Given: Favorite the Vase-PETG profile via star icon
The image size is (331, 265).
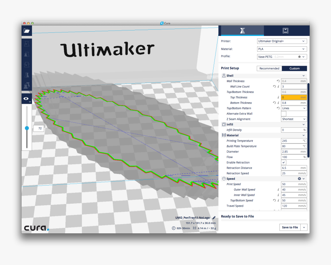Looking at the screenshot, I should click(x=299, y=56).
